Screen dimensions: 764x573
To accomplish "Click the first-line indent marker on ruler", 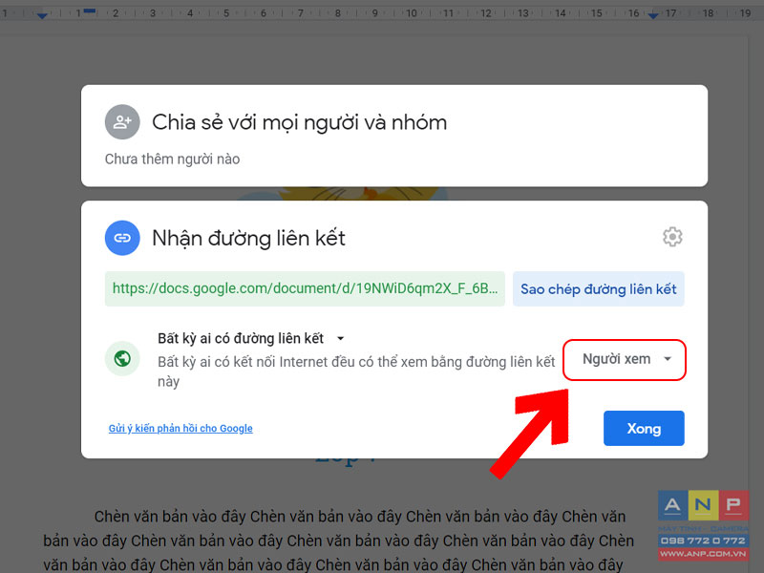I will [90, 11].
